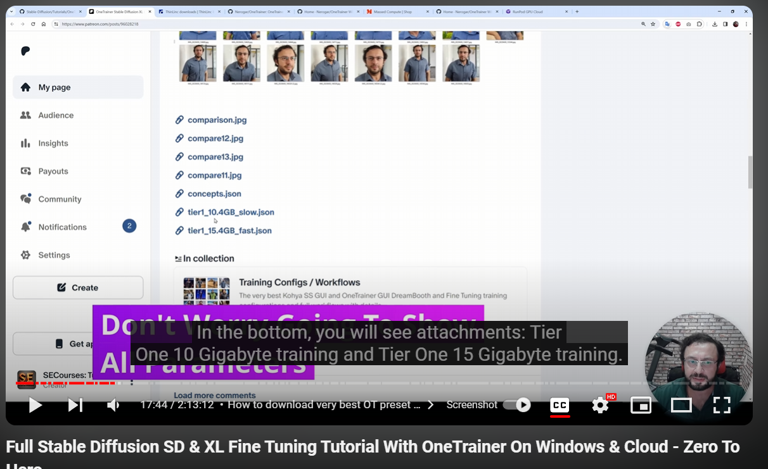Open SECourses creator three-dot menu
Screen dimensions: 768x469
tap(132, 382)
